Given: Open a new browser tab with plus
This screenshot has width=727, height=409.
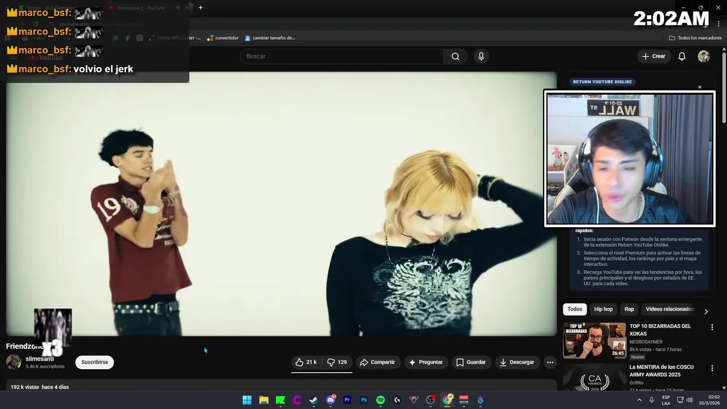Looking at the screenshot, I should 200,7.
